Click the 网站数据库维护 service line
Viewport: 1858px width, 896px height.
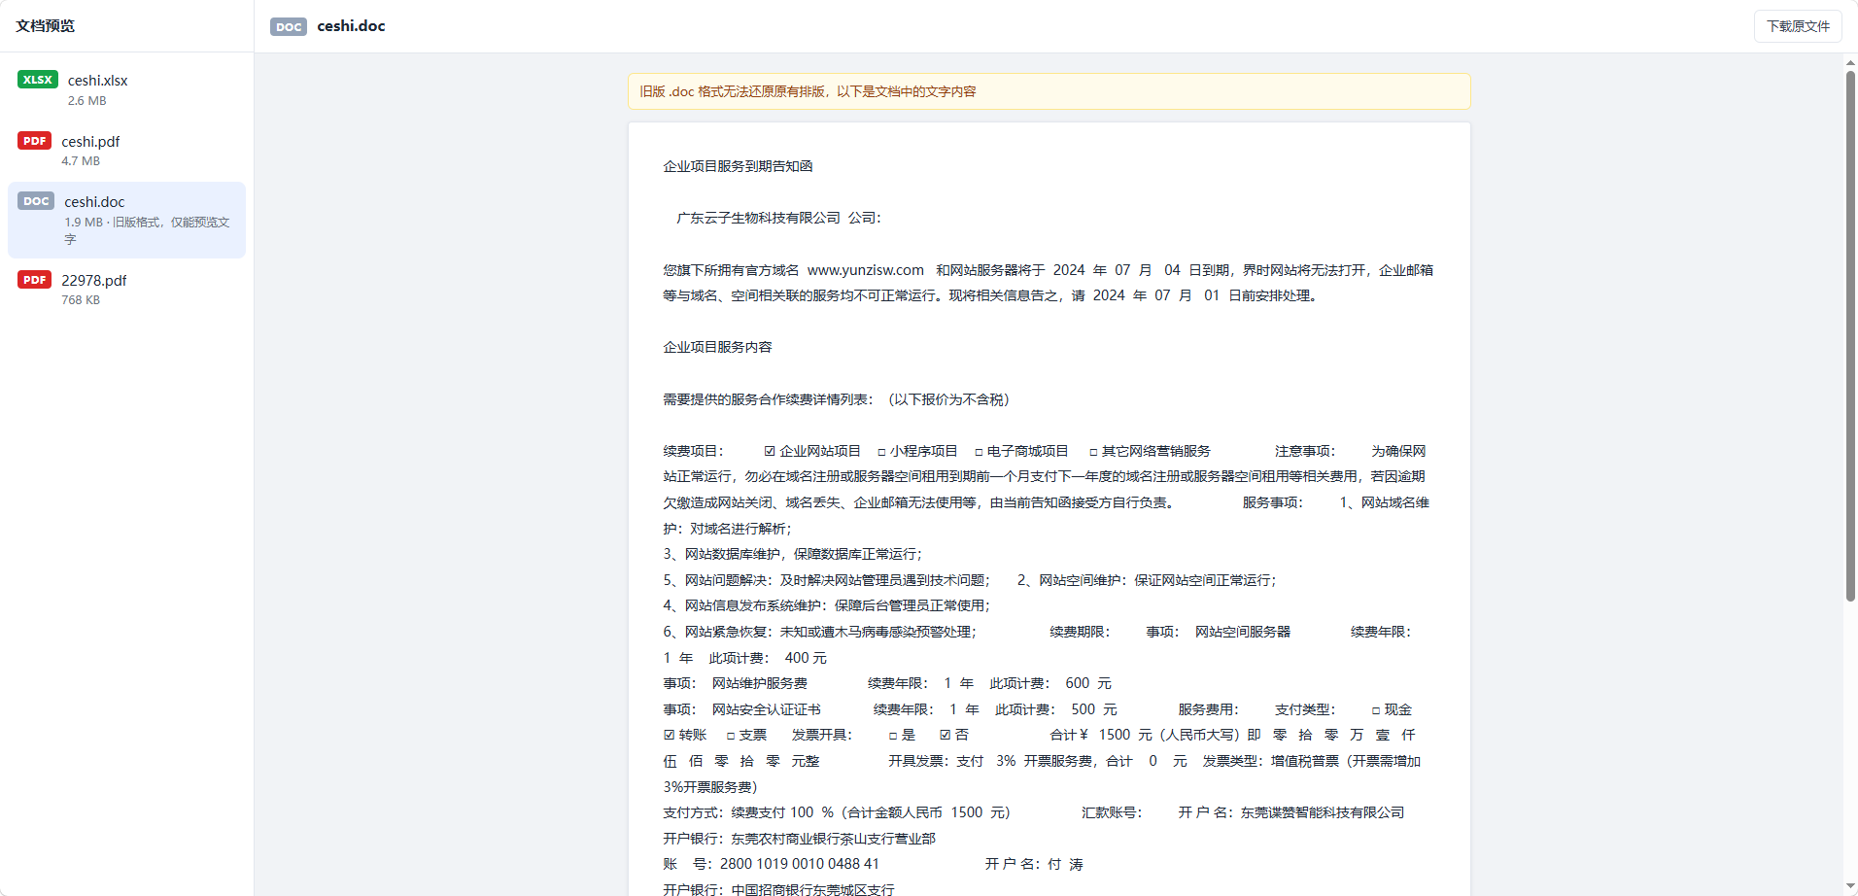793,554
